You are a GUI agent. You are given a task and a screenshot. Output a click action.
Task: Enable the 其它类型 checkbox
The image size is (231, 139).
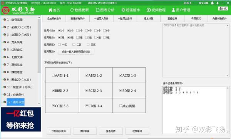point(121,106)
